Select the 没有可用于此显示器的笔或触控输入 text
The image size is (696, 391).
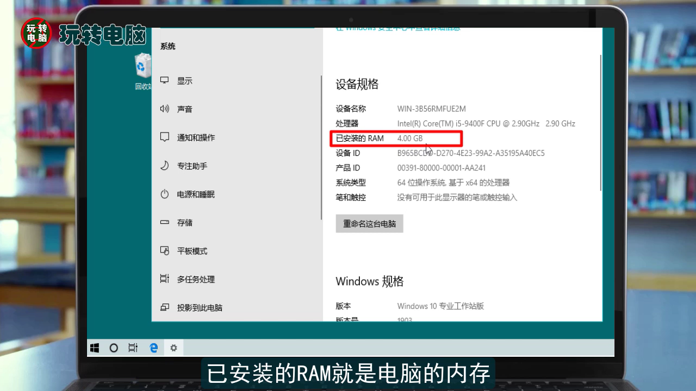tap(457, 198)
